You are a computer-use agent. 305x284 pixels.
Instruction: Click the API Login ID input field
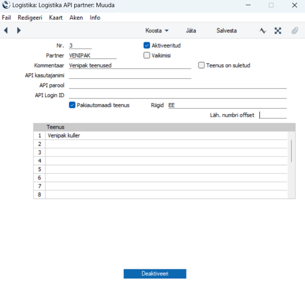(178, 95)
